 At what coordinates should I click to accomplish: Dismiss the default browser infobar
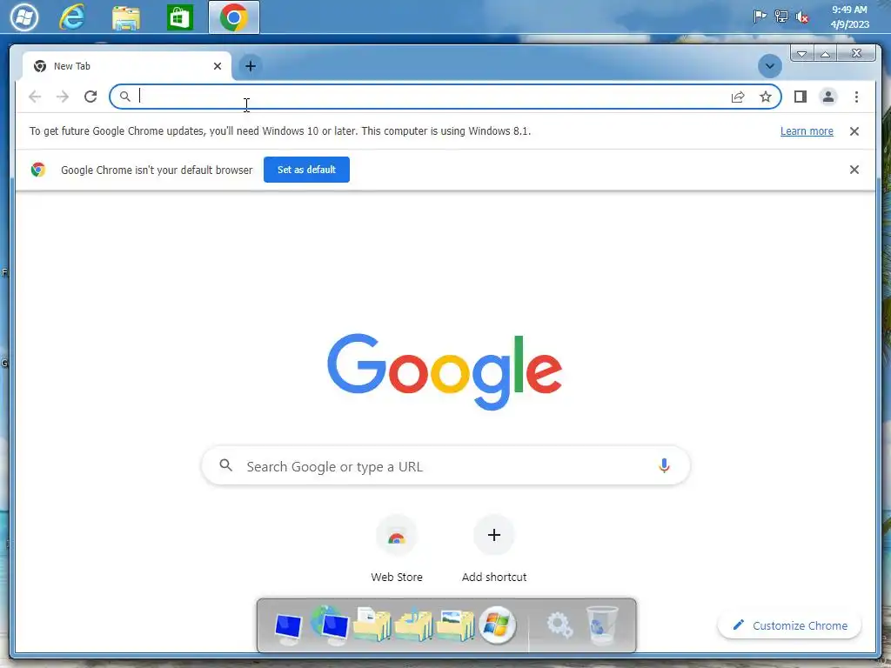854,170
